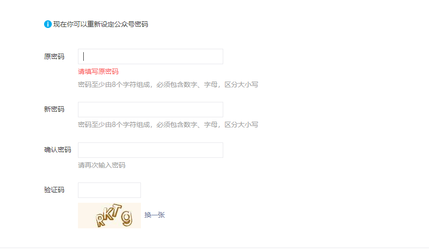Activate the 确认密码 input field
This screenshot has width=429, height=252.
pos(151,150)
